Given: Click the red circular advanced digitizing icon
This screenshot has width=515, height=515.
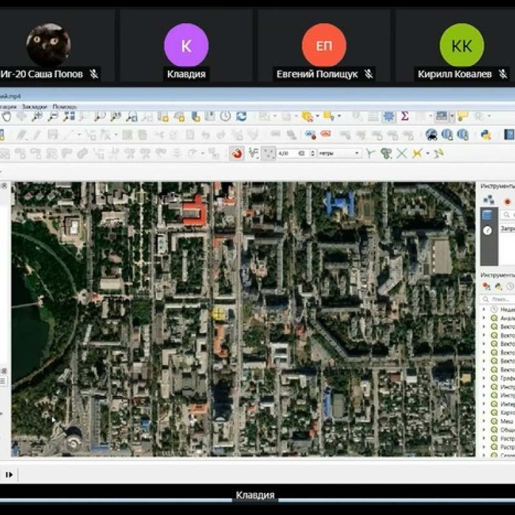Looking at the screenshot, I should (237, 153).
